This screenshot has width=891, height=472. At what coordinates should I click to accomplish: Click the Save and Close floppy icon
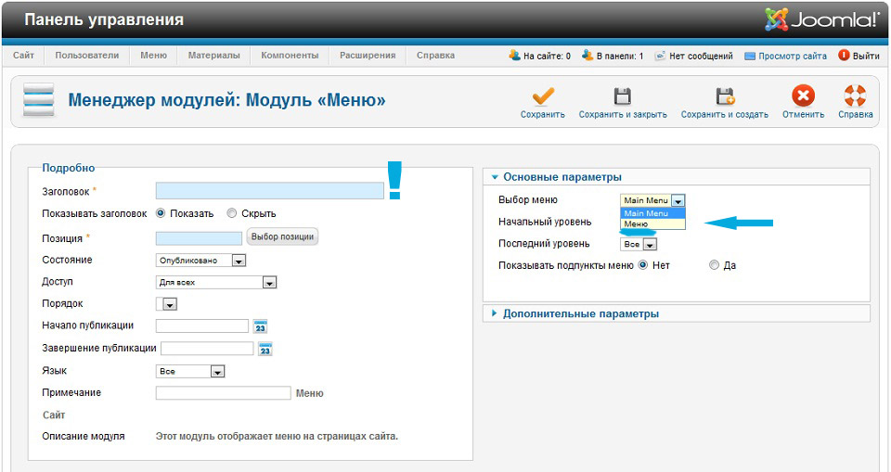click(623, 96)
